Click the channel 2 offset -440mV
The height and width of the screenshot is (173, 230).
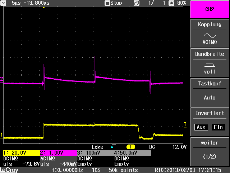68,164
